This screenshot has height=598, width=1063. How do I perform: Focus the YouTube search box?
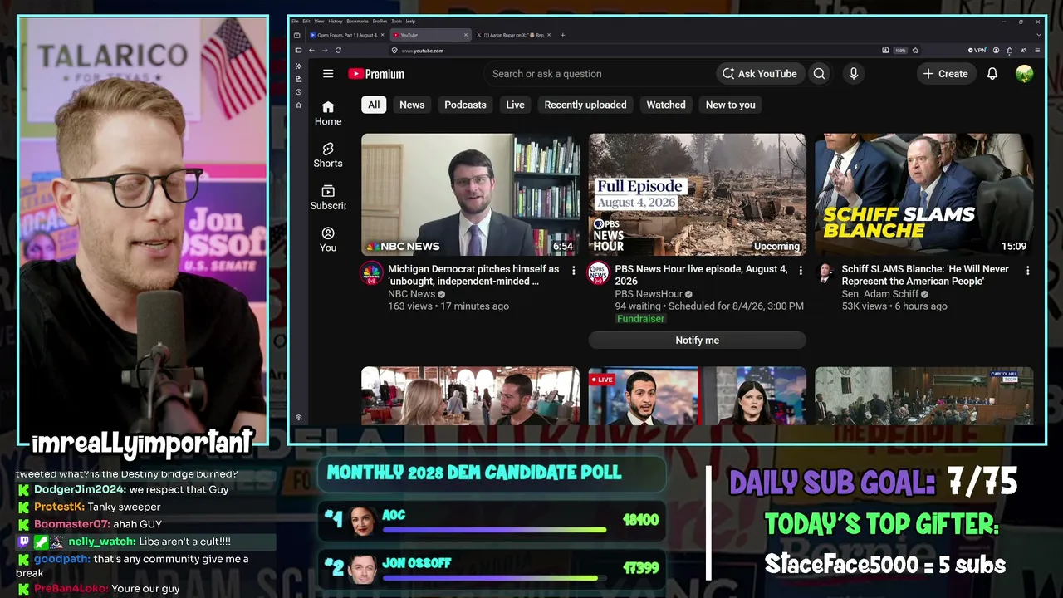tap(598, 74)
